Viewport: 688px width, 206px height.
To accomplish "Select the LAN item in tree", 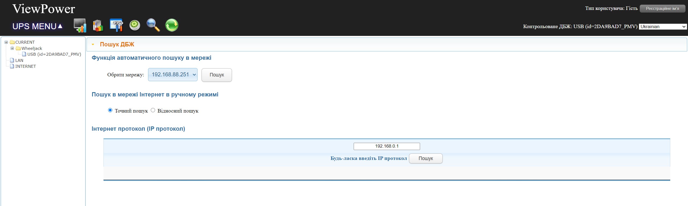I will point(19,61).
